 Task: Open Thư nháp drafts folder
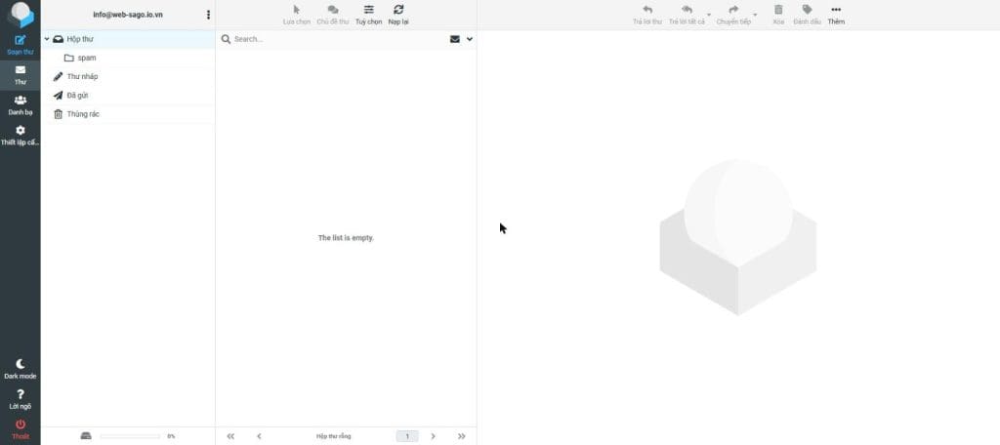128,76
